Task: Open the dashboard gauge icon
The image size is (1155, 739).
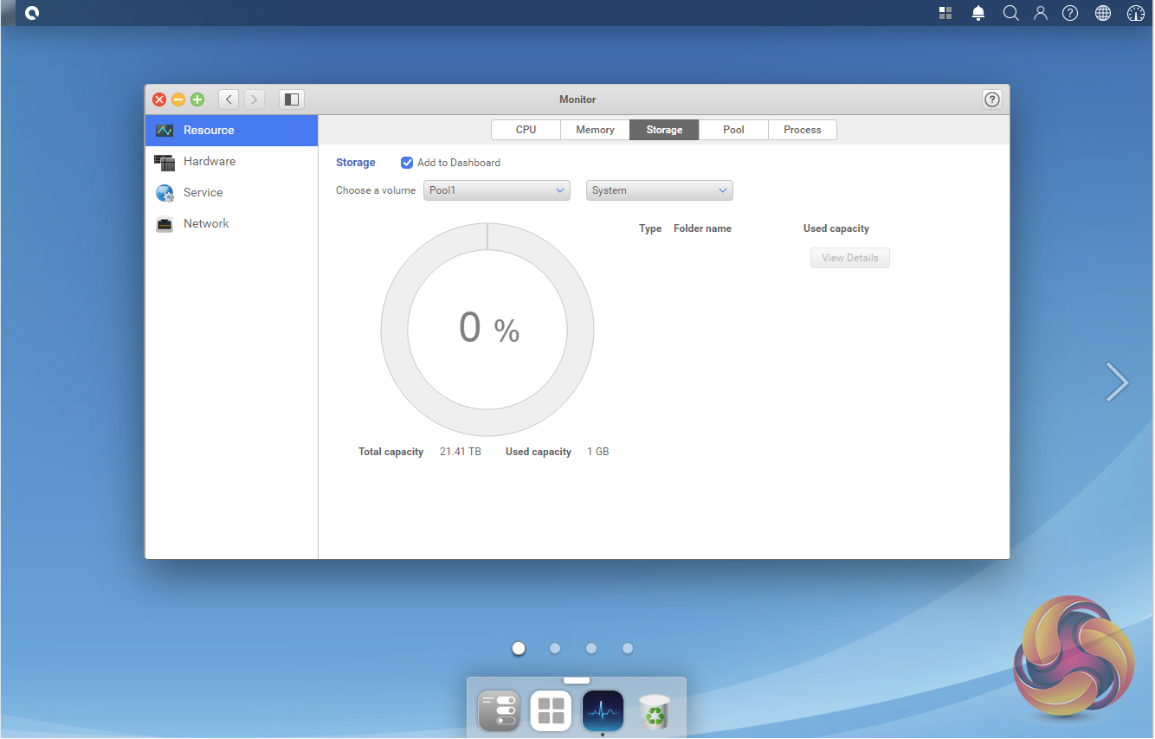Action: [x=1136, y=13]
